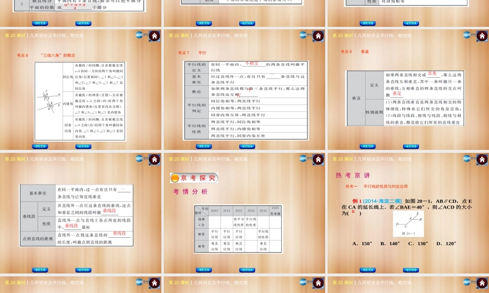This screenshot has height=293, width=489.
Task: Click answer option D. 120°
Action: 446,244
